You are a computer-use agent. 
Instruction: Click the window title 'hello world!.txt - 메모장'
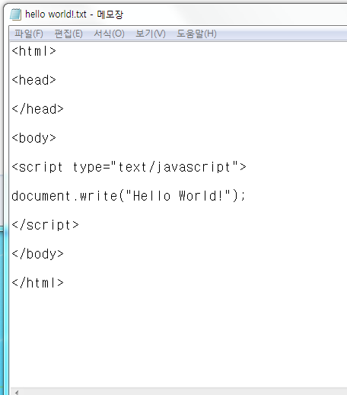(x=74, y=14)
